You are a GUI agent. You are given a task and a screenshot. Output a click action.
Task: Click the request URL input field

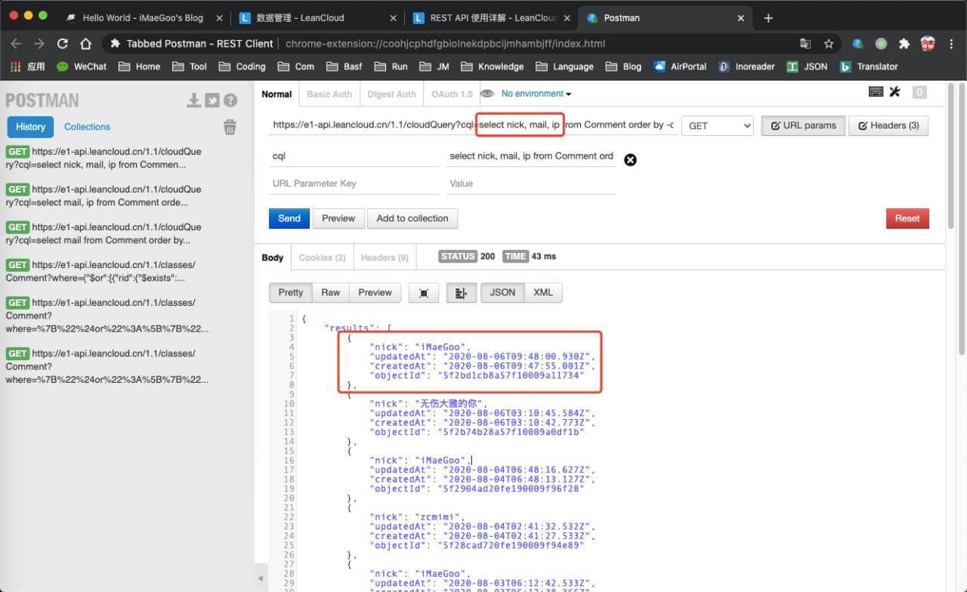(x=472, y=125)
